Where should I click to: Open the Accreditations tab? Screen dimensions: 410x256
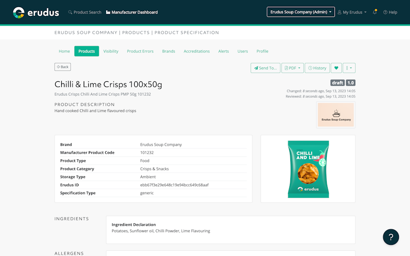197,51
